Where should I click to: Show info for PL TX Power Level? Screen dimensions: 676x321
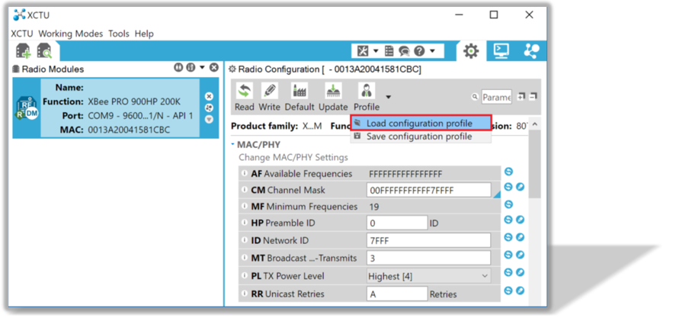245,276
